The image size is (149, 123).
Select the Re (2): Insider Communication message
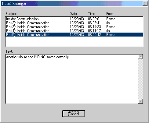[74, 23]
